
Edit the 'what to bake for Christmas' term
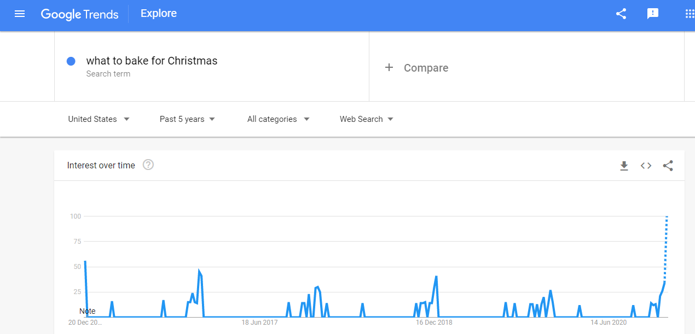click(152, 61)
